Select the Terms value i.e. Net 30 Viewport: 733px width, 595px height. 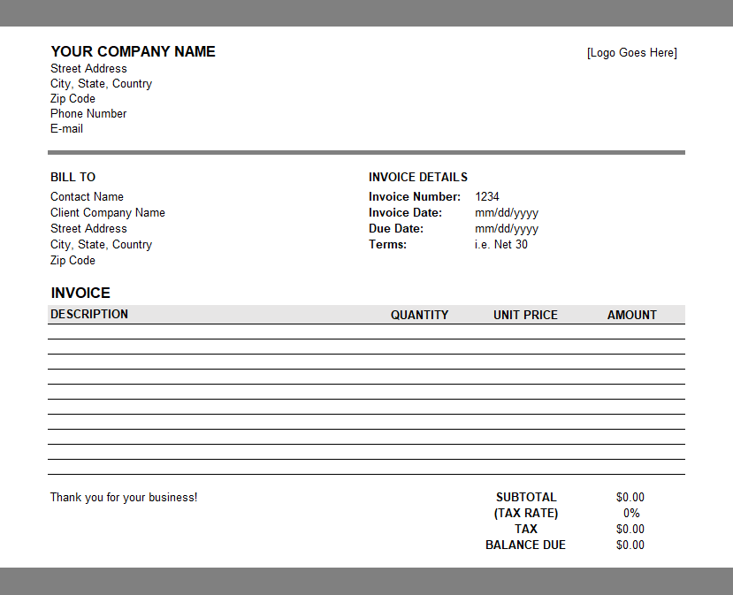tap(500, 245)
